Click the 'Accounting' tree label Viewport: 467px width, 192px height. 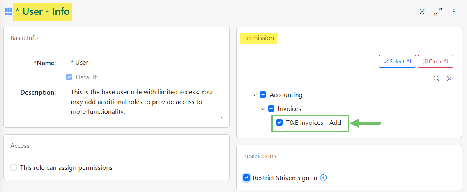[286, 95]
